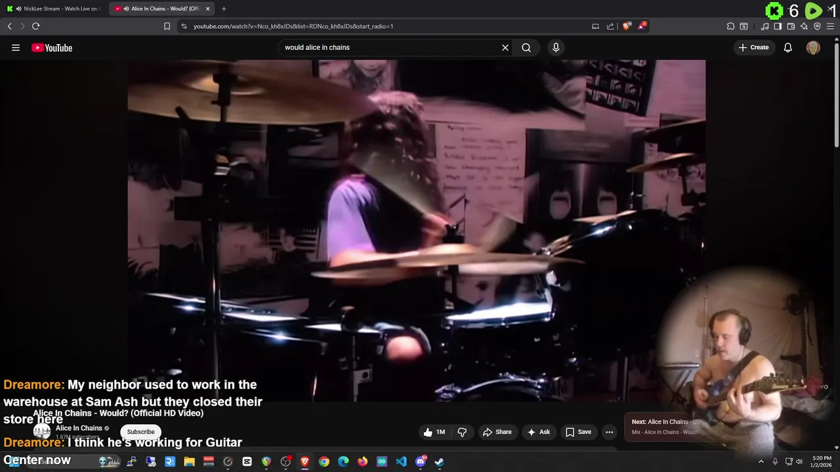This screenshot has width=840, height=472.
Task: Open the browser main hamburger menu
Action: 830,26
